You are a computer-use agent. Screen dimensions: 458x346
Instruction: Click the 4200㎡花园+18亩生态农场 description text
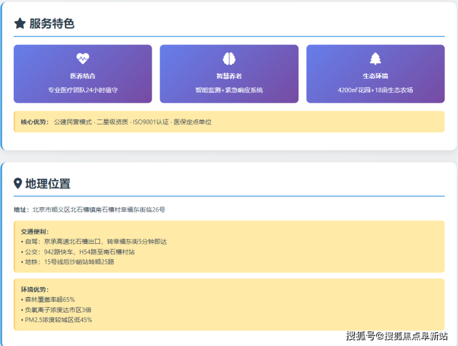(x=375, y=90)
